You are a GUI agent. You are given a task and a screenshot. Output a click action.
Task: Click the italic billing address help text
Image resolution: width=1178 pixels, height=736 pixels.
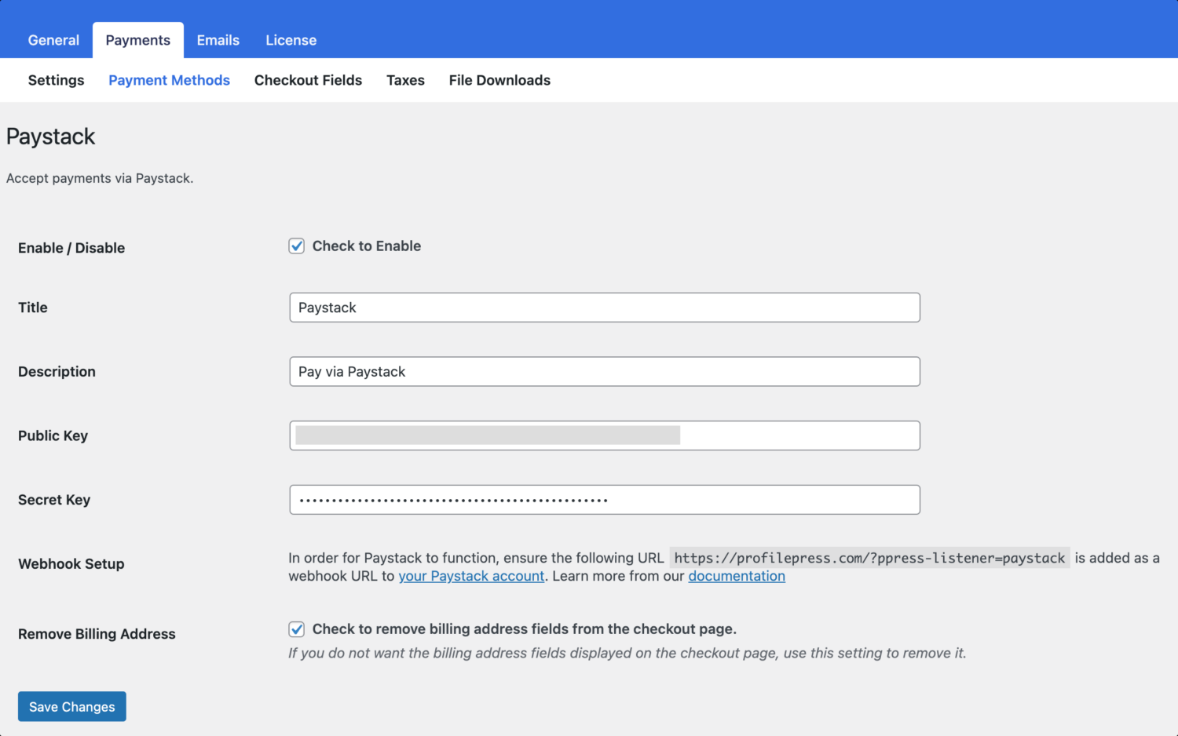627,653
